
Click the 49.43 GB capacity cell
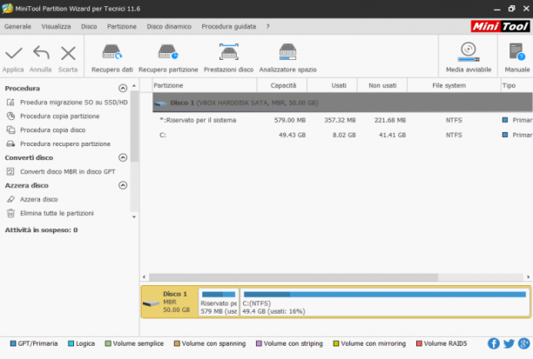[x=292, y=135]
